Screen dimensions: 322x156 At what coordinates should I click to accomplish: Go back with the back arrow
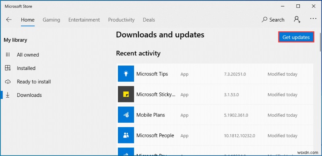[x=8, y=20]
